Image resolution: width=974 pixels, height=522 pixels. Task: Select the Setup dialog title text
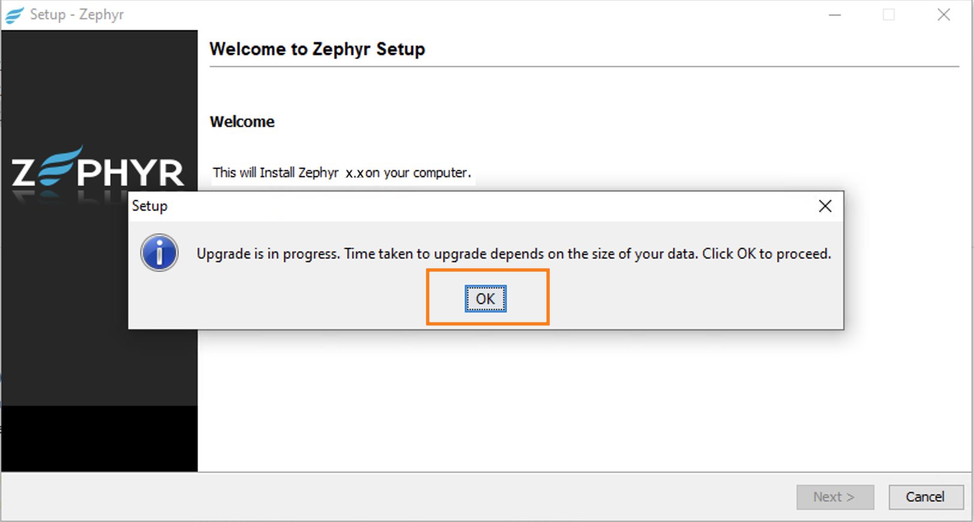pyautogui.click(x=149, y=205)
